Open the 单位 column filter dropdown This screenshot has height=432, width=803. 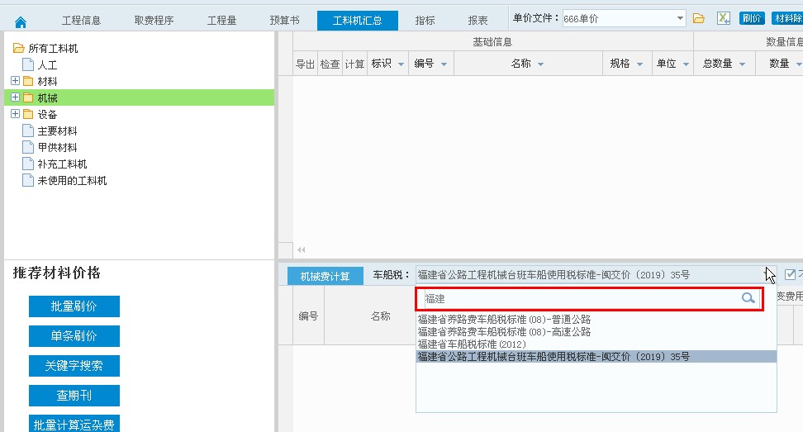pos(686,64)
